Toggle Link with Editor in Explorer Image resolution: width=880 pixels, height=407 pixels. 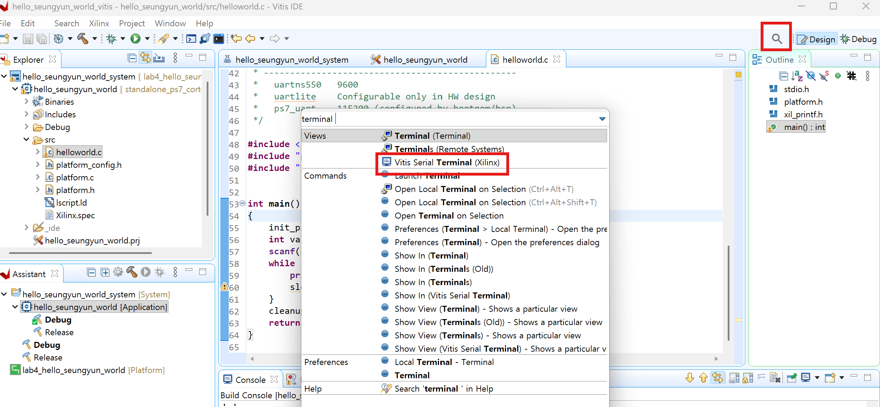(145, 58)
